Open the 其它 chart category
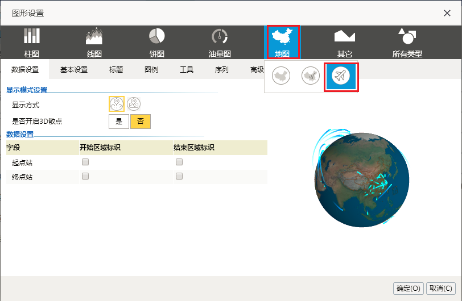The image size is (462, 301). 345,43
